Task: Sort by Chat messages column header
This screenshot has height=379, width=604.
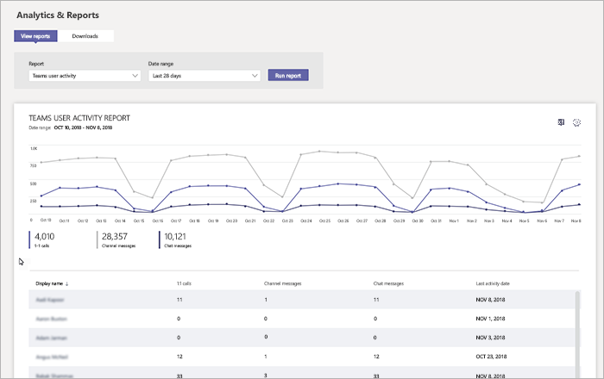Action: 387,283
